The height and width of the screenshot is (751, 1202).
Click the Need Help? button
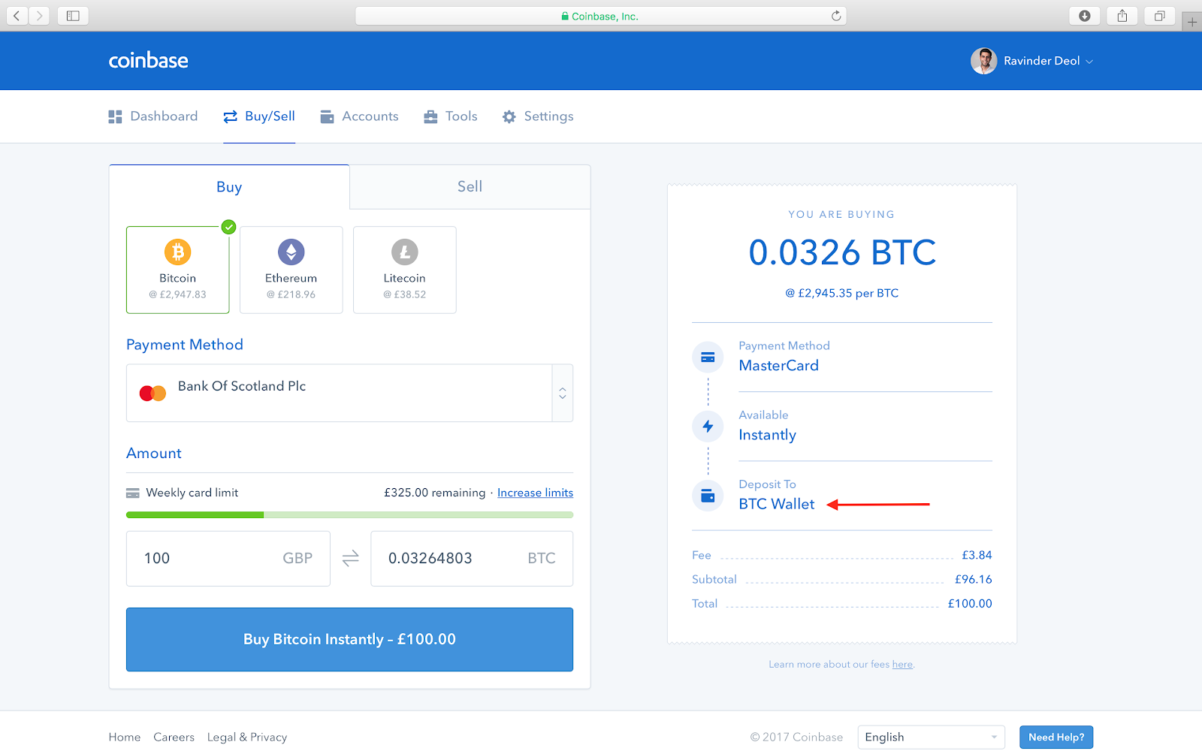point(1056,737)
